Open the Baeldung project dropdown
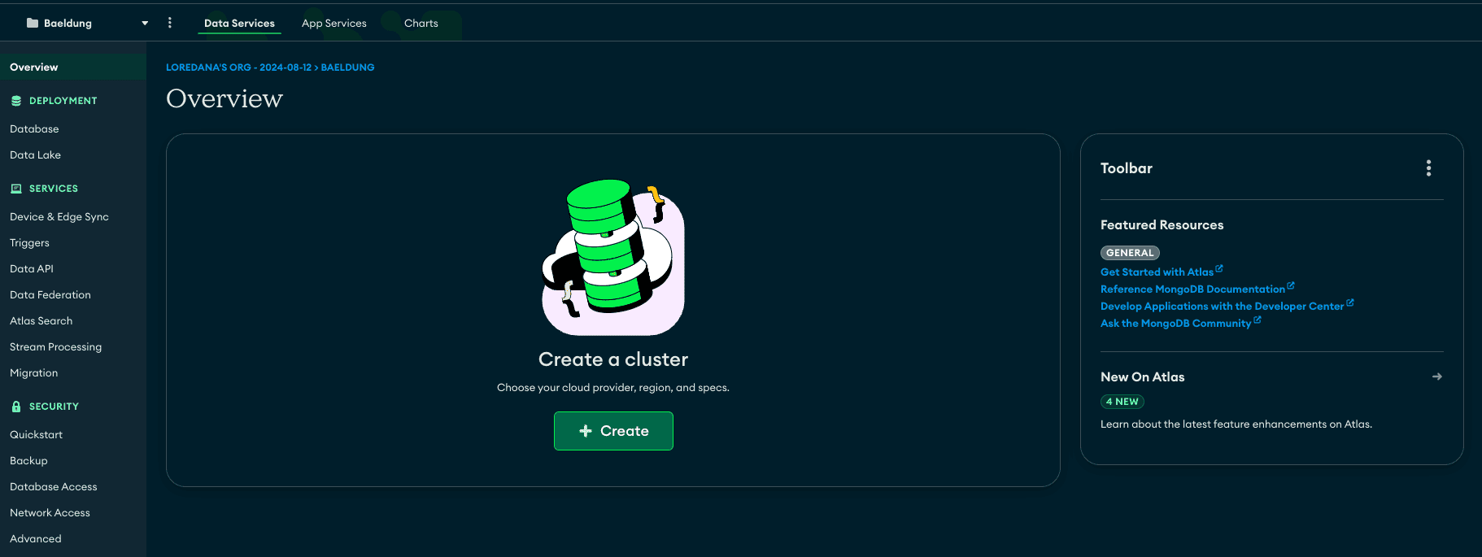 coord(88,23)
